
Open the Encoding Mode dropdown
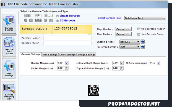(x=129, y=42)
